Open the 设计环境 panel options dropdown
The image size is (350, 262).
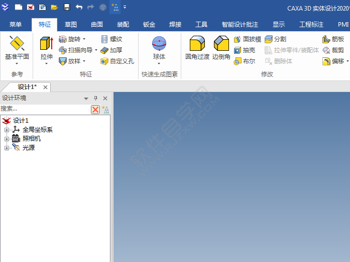coord(86,99)
